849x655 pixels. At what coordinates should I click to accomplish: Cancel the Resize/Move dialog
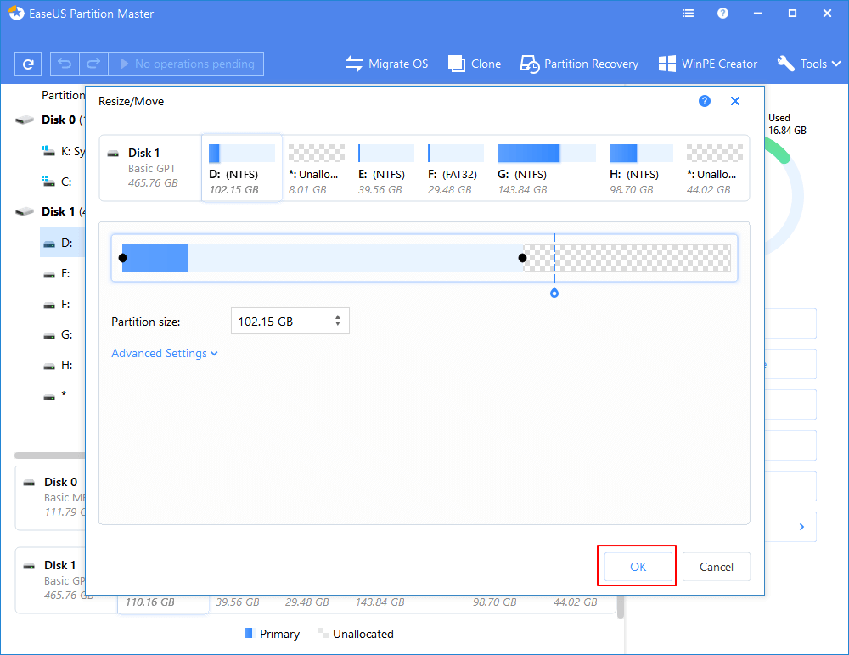[716, 567]
